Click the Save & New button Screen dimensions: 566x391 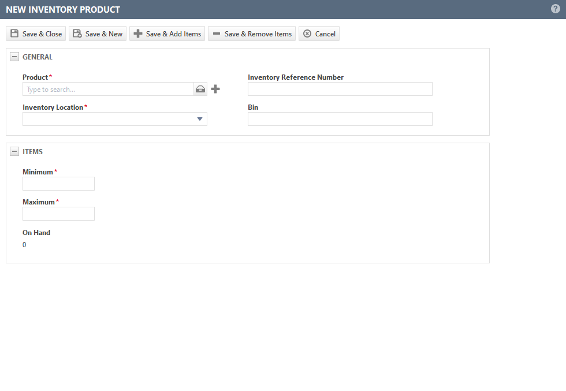pos(98,33)
